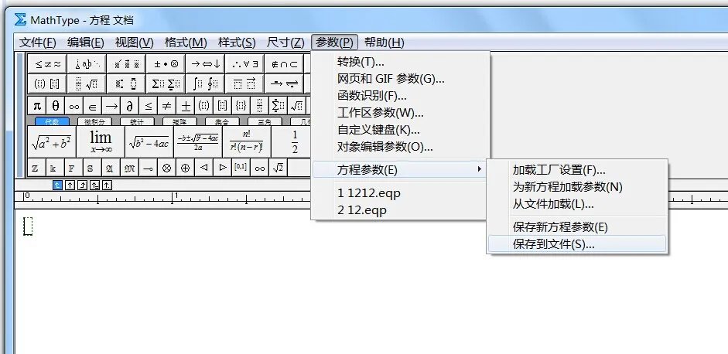Expand the 方程参数(E) submenu

coord(400,170)
